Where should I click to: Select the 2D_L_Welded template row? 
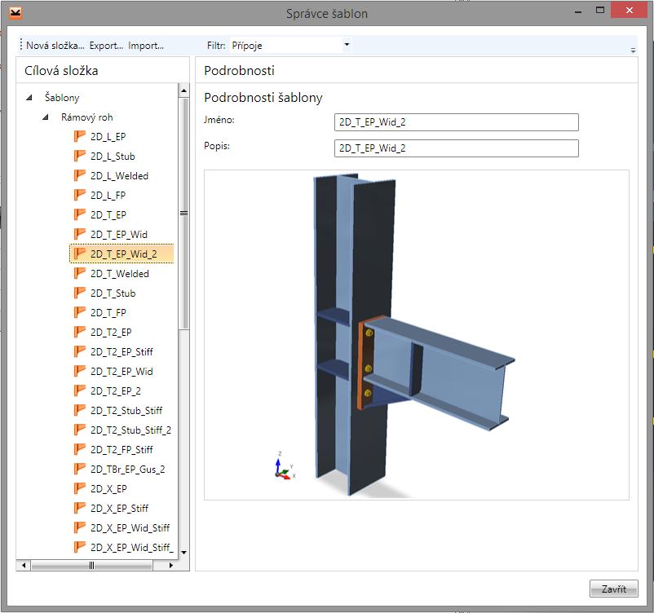point(119,176)
